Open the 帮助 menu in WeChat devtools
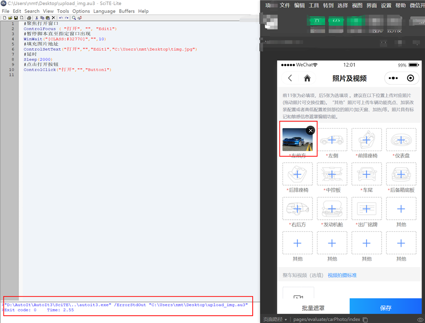This screenshot has height=323, width=425. click(x=400, y=5)
